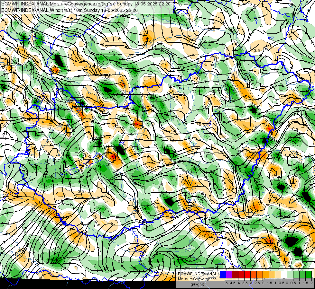This screenshot has width=315, height=289.
Task: Click the legend's ECMWF-INDEX-ANAL label
Action: pyautogui.click(x=198, y=274)
